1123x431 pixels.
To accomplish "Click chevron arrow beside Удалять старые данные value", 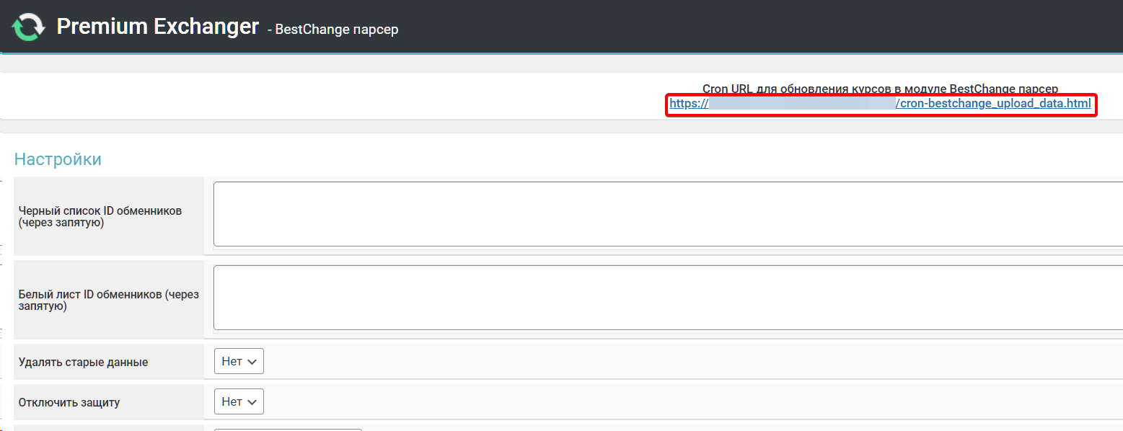I will [x=252, y=362].
